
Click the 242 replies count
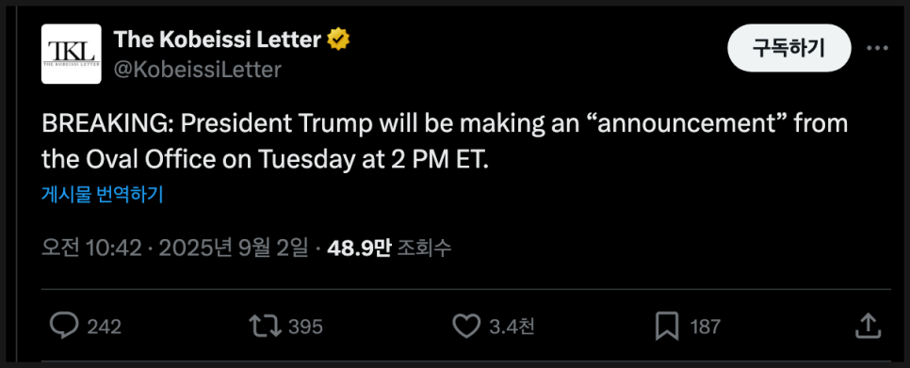click(104, 327)
